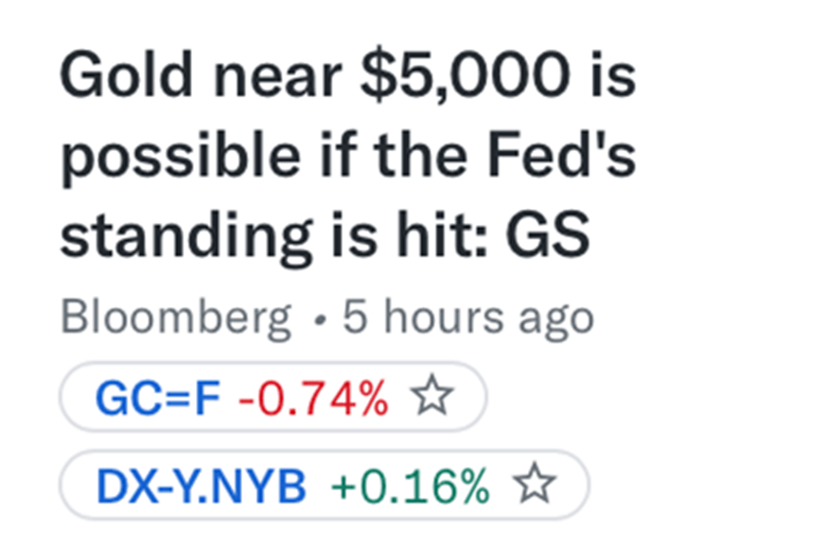Click the -0.74% change value
This screenshot has height=549, width=828.
pyautogui.click(x=313, y=400)
